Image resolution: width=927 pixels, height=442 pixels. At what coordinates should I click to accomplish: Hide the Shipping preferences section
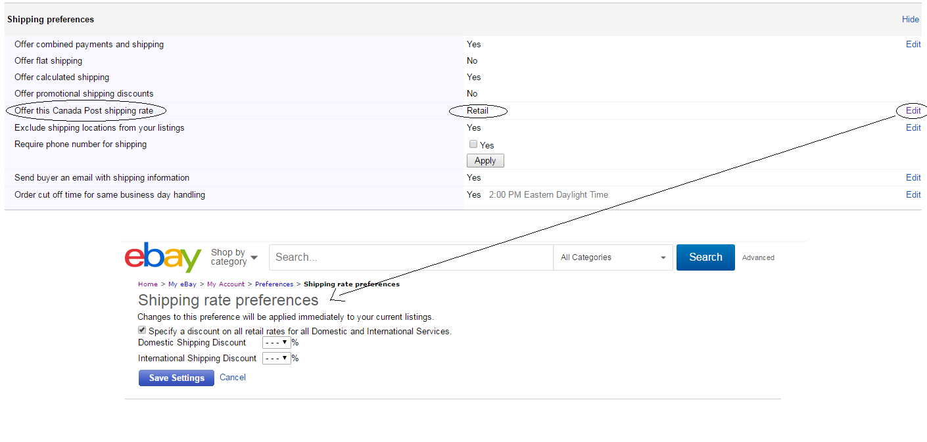[911, 20]
